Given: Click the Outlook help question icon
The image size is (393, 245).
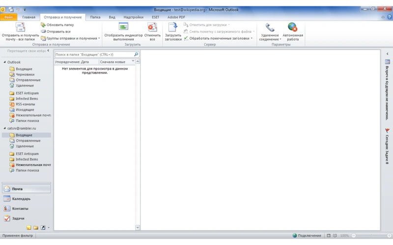Looking at the screenshot, I should (x=389, y=17).
